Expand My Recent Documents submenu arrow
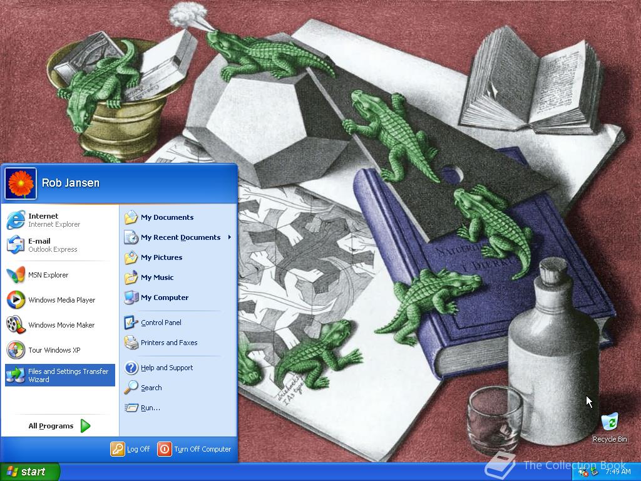Image resolution: width=641 pixels, height=481 pixels. (x=230, y=237)
